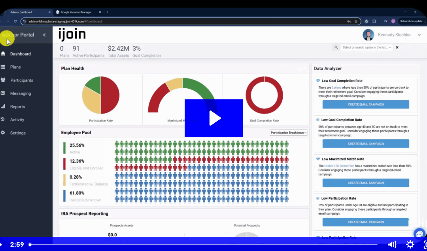Click the first Low Goal Completion Rate heart icon
427x251 pixels.
[318, 81]
